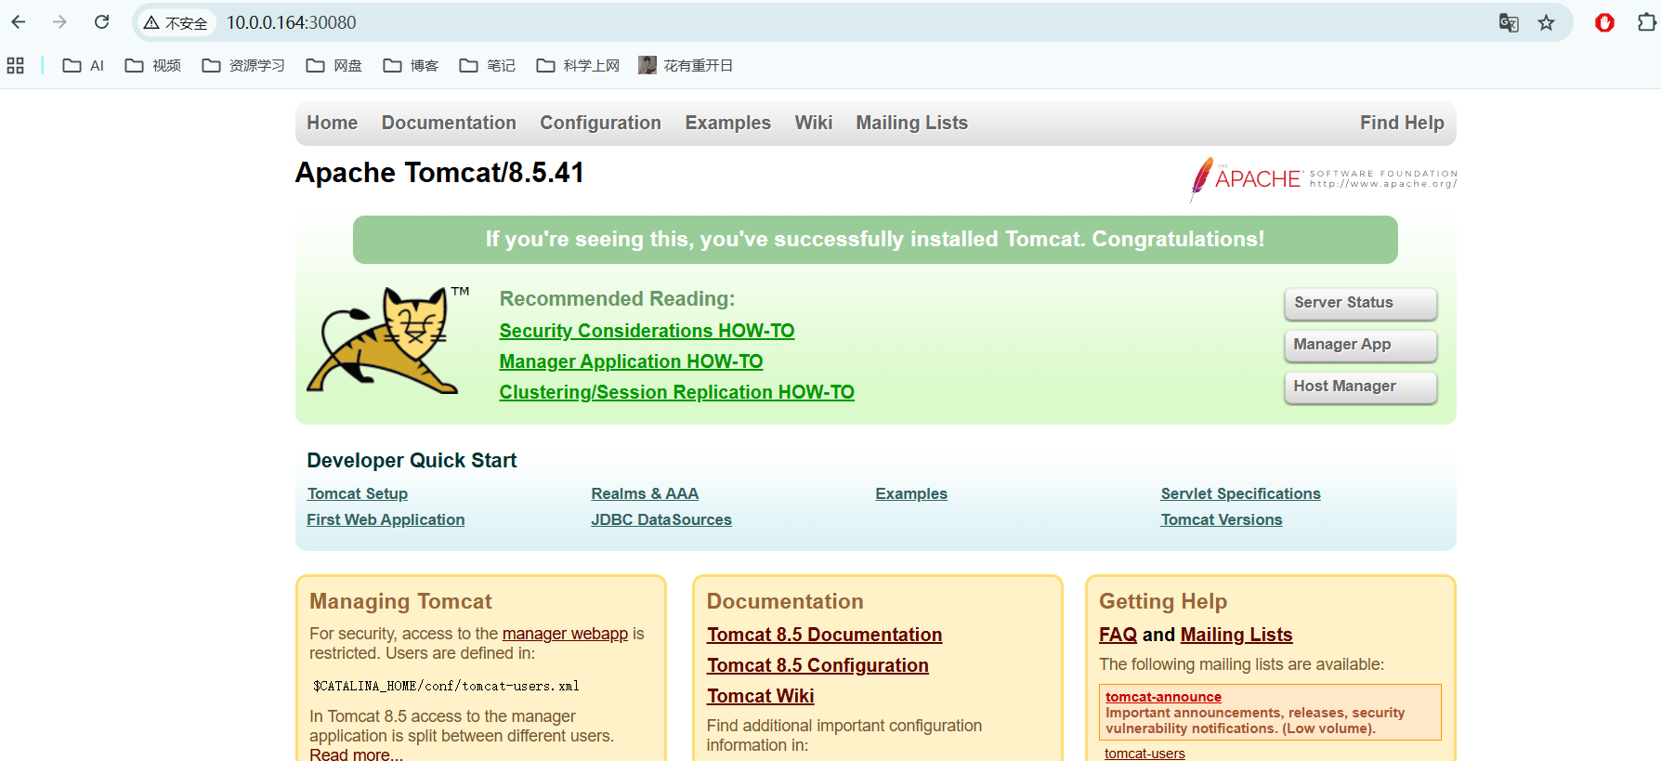The width and height of the screenshot is (1661, 761).
Task: Click the browser back arrow
Action: (x=19, y=22)
